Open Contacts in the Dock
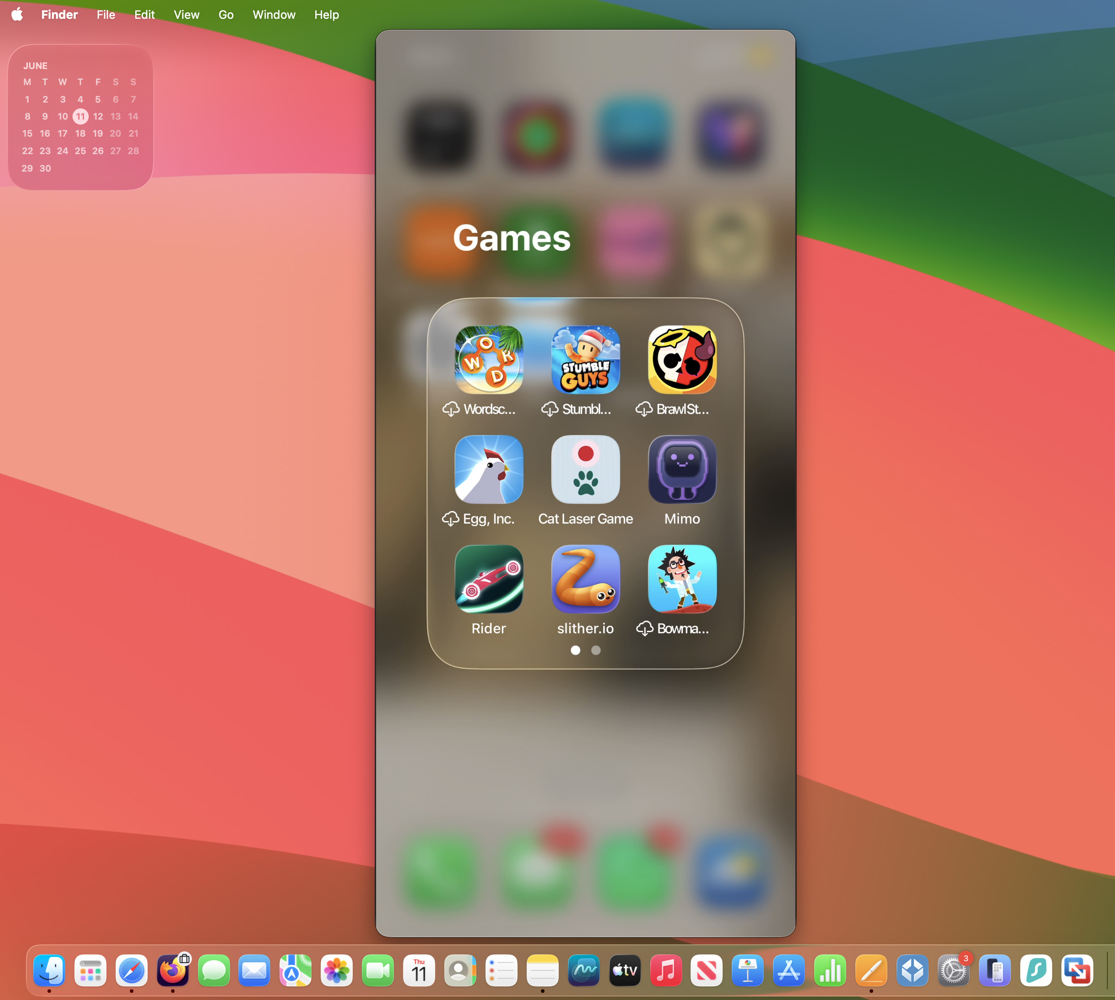 click(460, 970)
